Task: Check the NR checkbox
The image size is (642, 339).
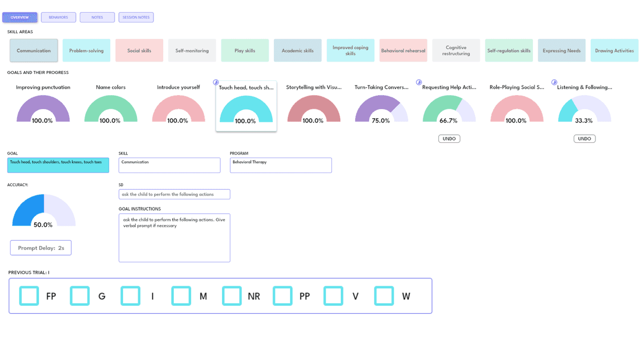Action: coord(232,296)
